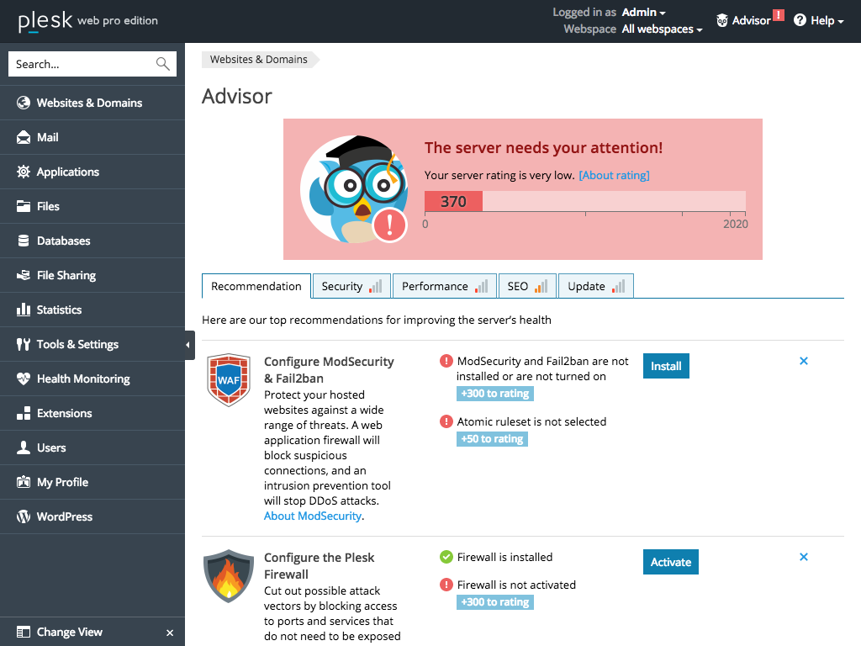Image resolution: width=861 pixels, height=646 pixels.
Task: Open Applications via the gear icon
Action: coord(24,172)
